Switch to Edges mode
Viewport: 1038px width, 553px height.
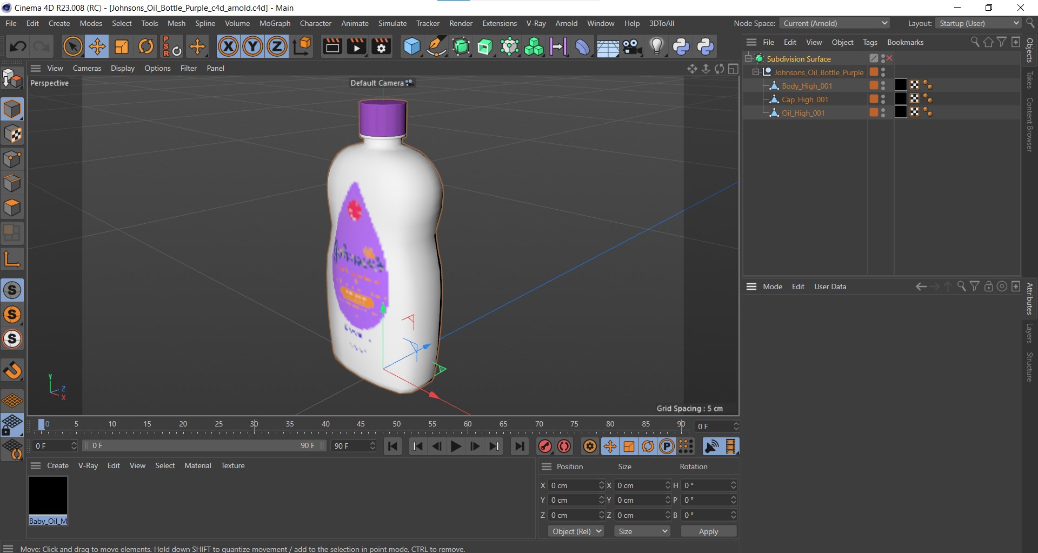12,183
